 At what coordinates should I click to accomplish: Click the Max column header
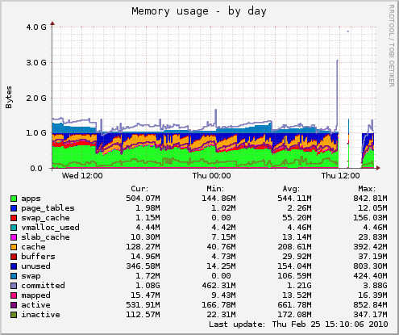pos(367,189)
